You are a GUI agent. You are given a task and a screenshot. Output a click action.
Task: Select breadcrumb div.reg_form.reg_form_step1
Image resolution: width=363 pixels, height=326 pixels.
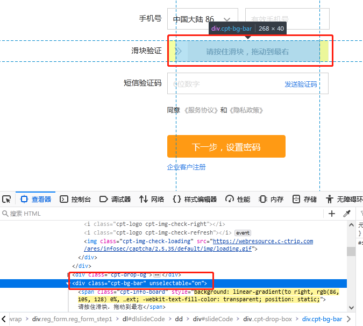[72, 319]
